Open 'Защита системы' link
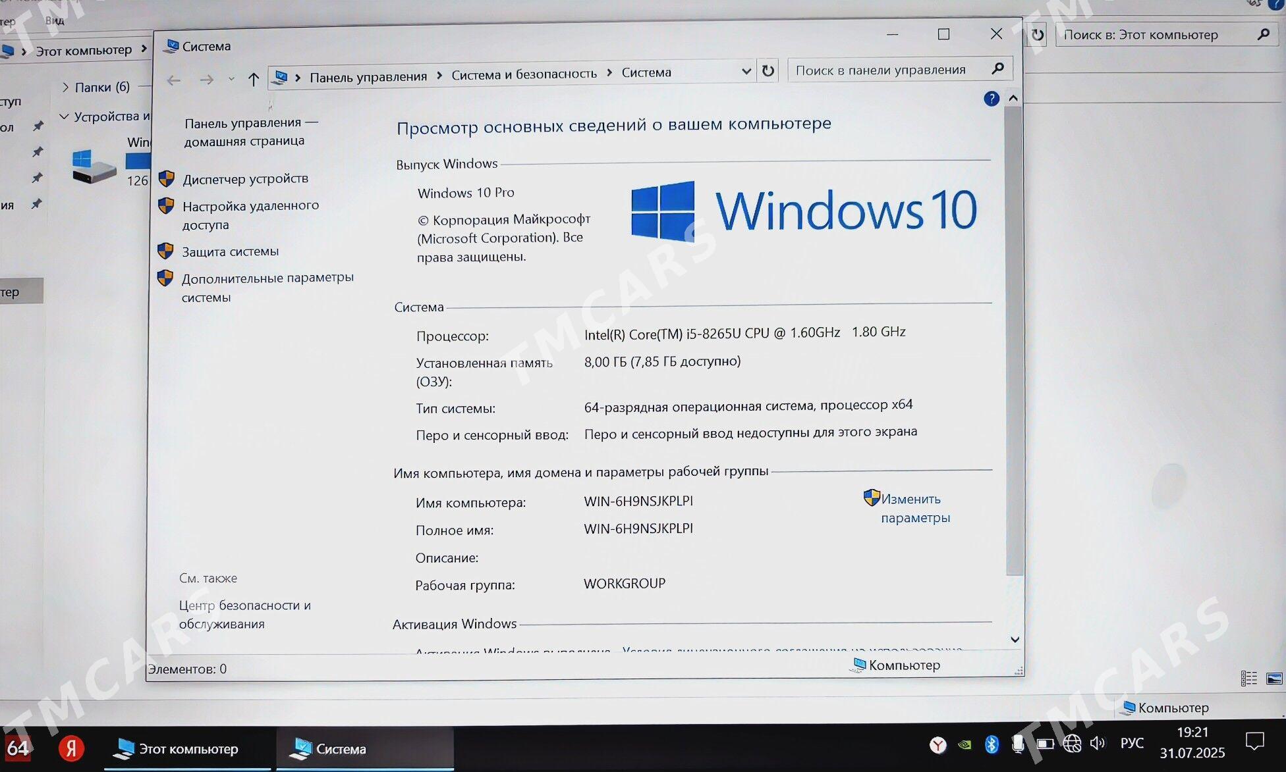This screenshot has width=1286, height=772. click(230, 251)
